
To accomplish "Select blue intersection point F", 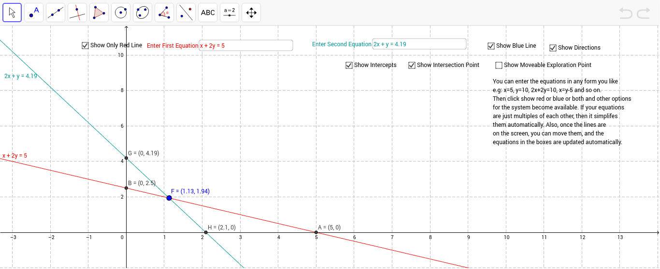I will point(169,198).
